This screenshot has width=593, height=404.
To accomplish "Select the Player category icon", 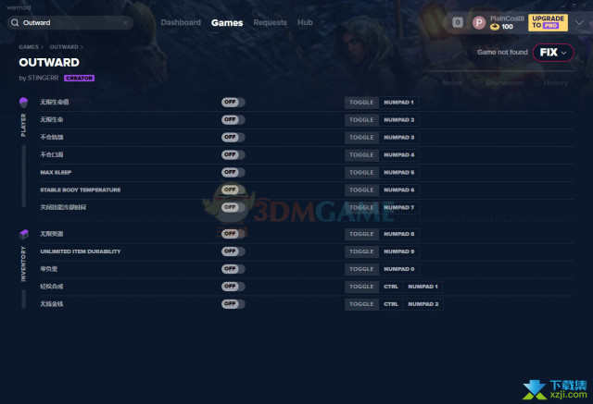I will (x=23, y=102).
